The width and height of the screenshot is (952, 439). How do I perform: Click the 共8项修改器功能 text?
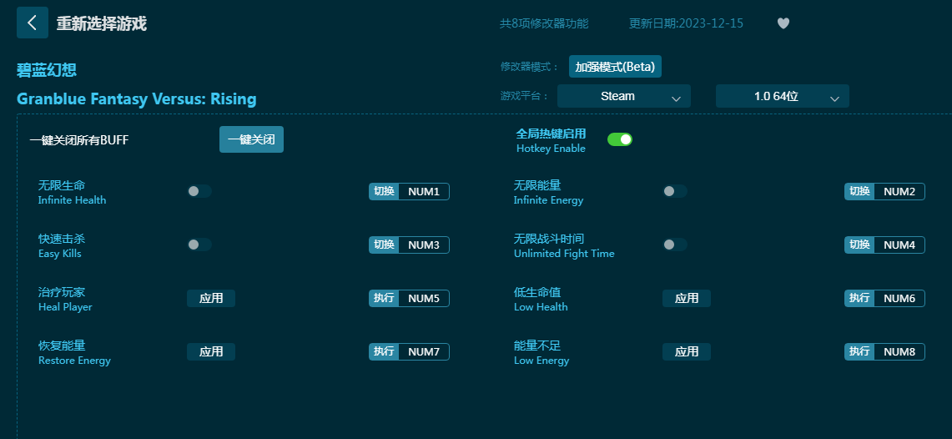(544, 23)
